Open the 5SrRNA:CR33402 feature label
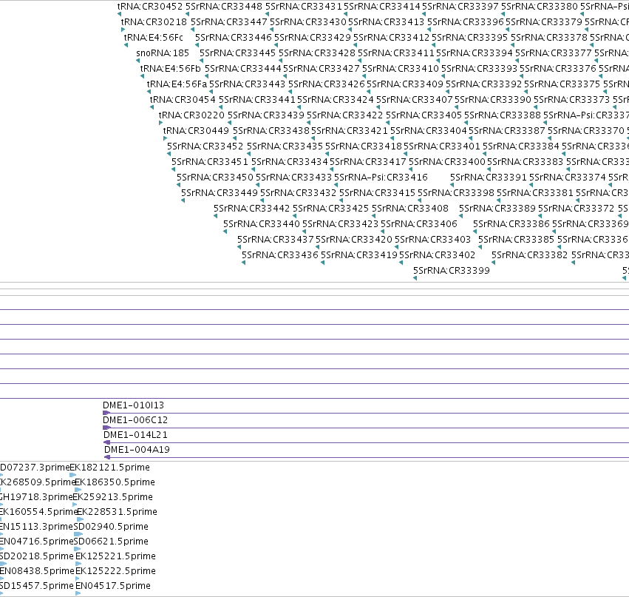Viewport: 629px width, 597px height. coord(438,255)
